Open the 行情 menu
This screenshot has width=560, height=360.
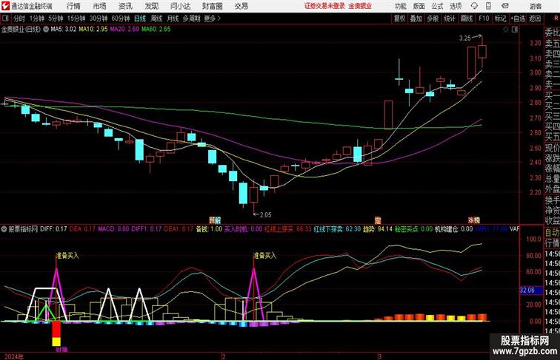pyautogui.click(x=73, y=6)
